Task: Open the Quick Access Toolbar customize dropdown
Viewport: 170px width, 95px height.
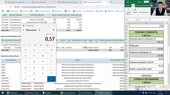Action: tap(135, 2)
